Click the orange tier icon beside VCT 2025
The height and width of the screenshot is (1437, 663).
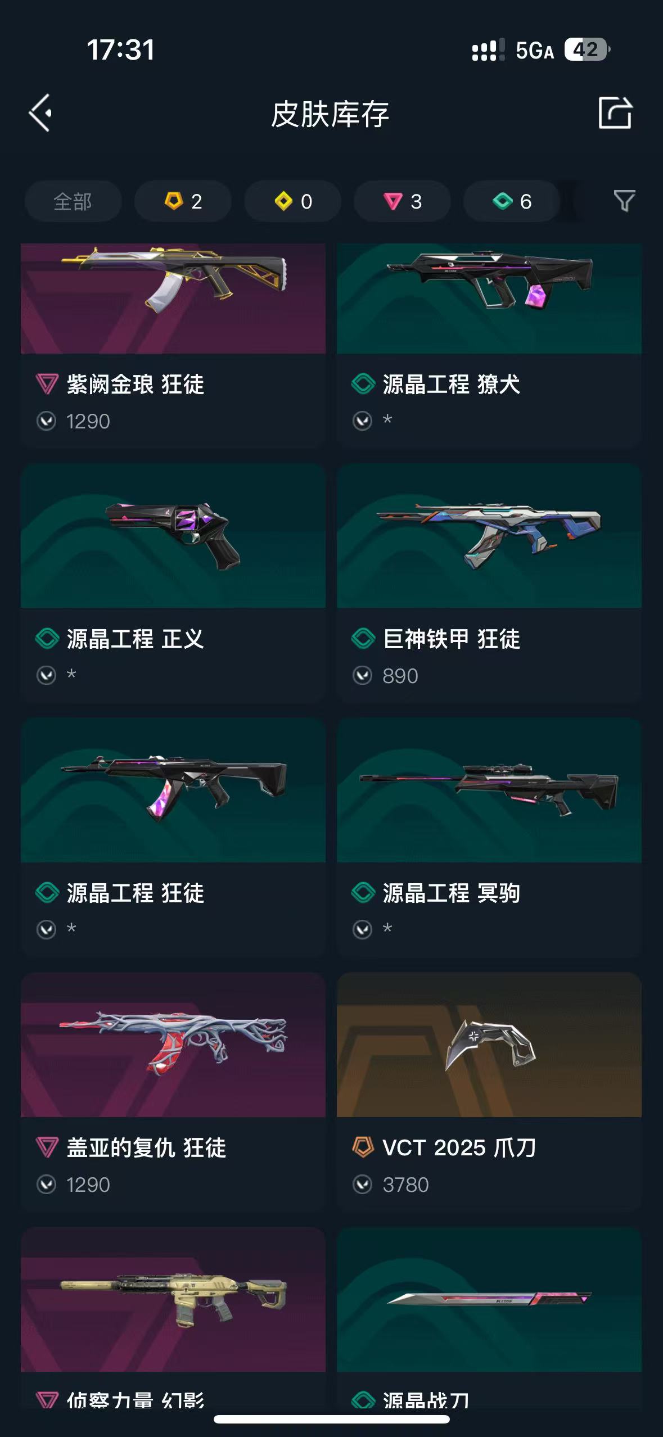[x=363, y=1147]
